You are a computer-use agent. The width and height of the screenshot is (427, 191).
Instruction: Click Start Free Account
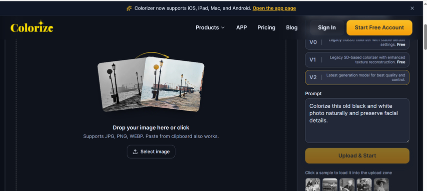tap(379, 27)
